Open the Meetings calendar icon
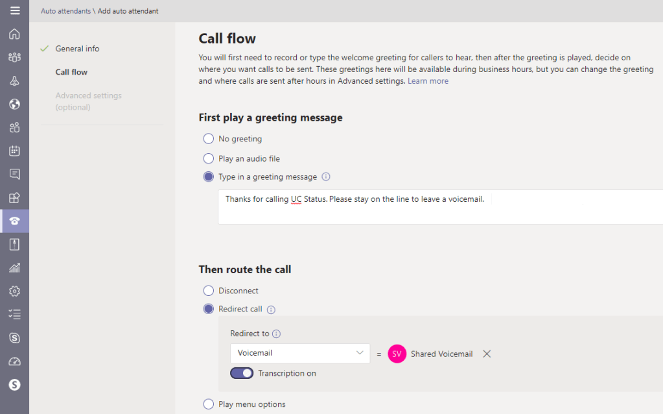Viewport: 663px width, 414px height. pyautogui.click(x=14, y=151)
